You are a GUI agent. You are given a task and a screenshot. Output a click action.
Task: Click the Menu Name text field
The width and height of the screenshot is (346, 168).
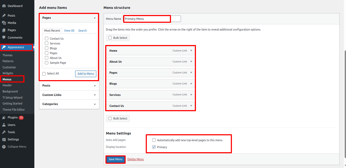point(152,19)
